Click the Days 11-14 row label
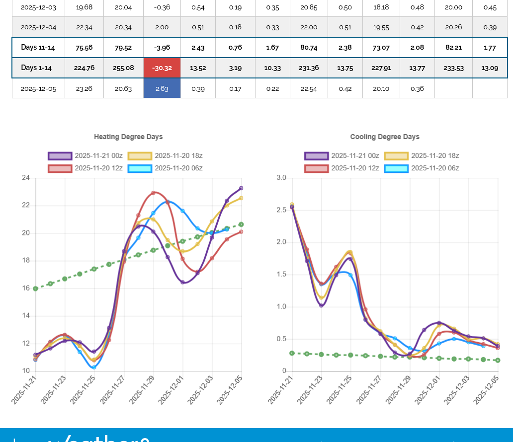This screenshot has height=442, width=513. tap(38, 48)
